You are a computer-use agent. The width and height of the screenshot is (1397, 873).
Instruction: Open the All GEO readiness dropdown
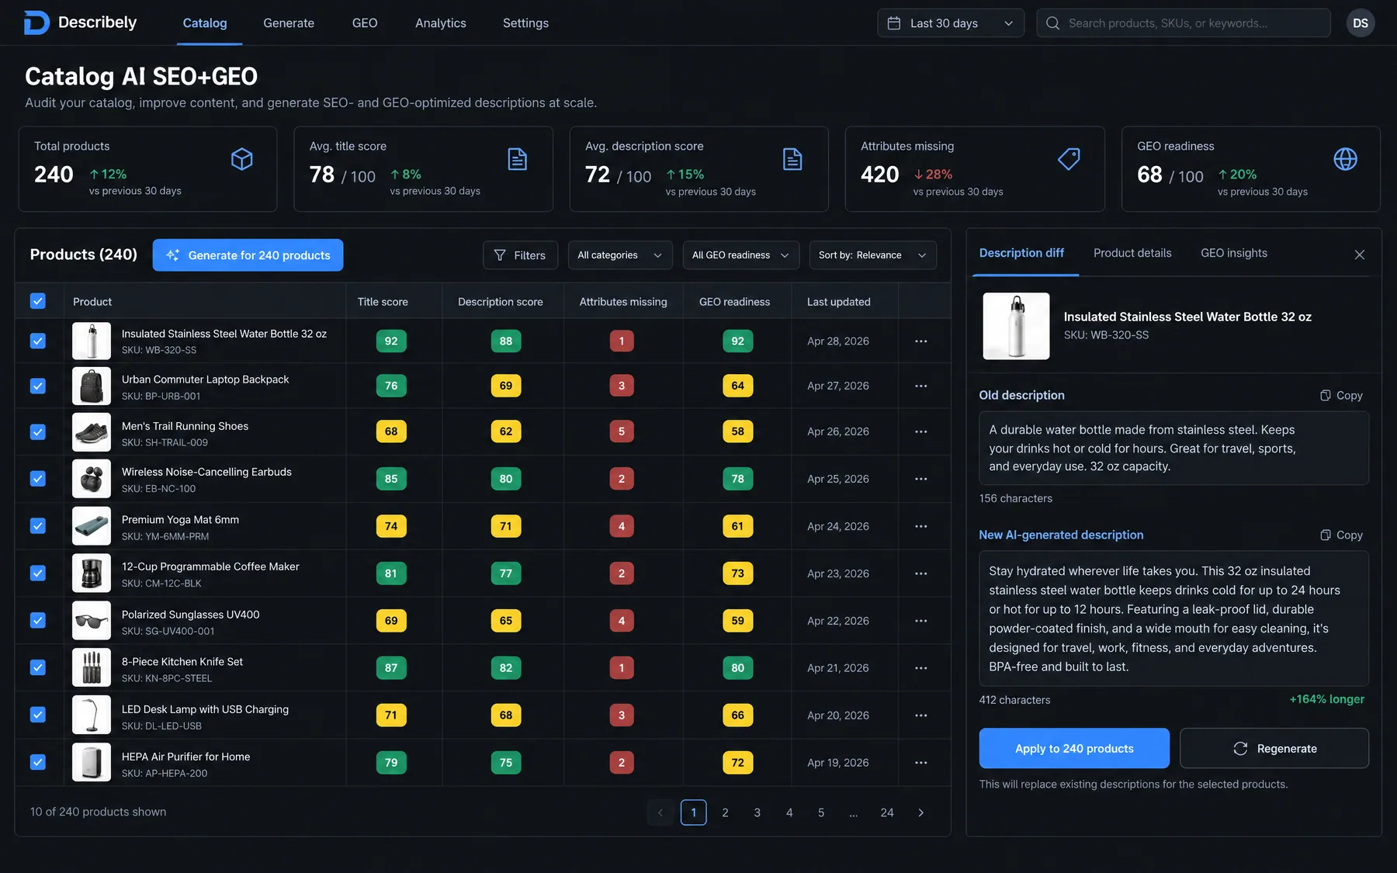740,255
